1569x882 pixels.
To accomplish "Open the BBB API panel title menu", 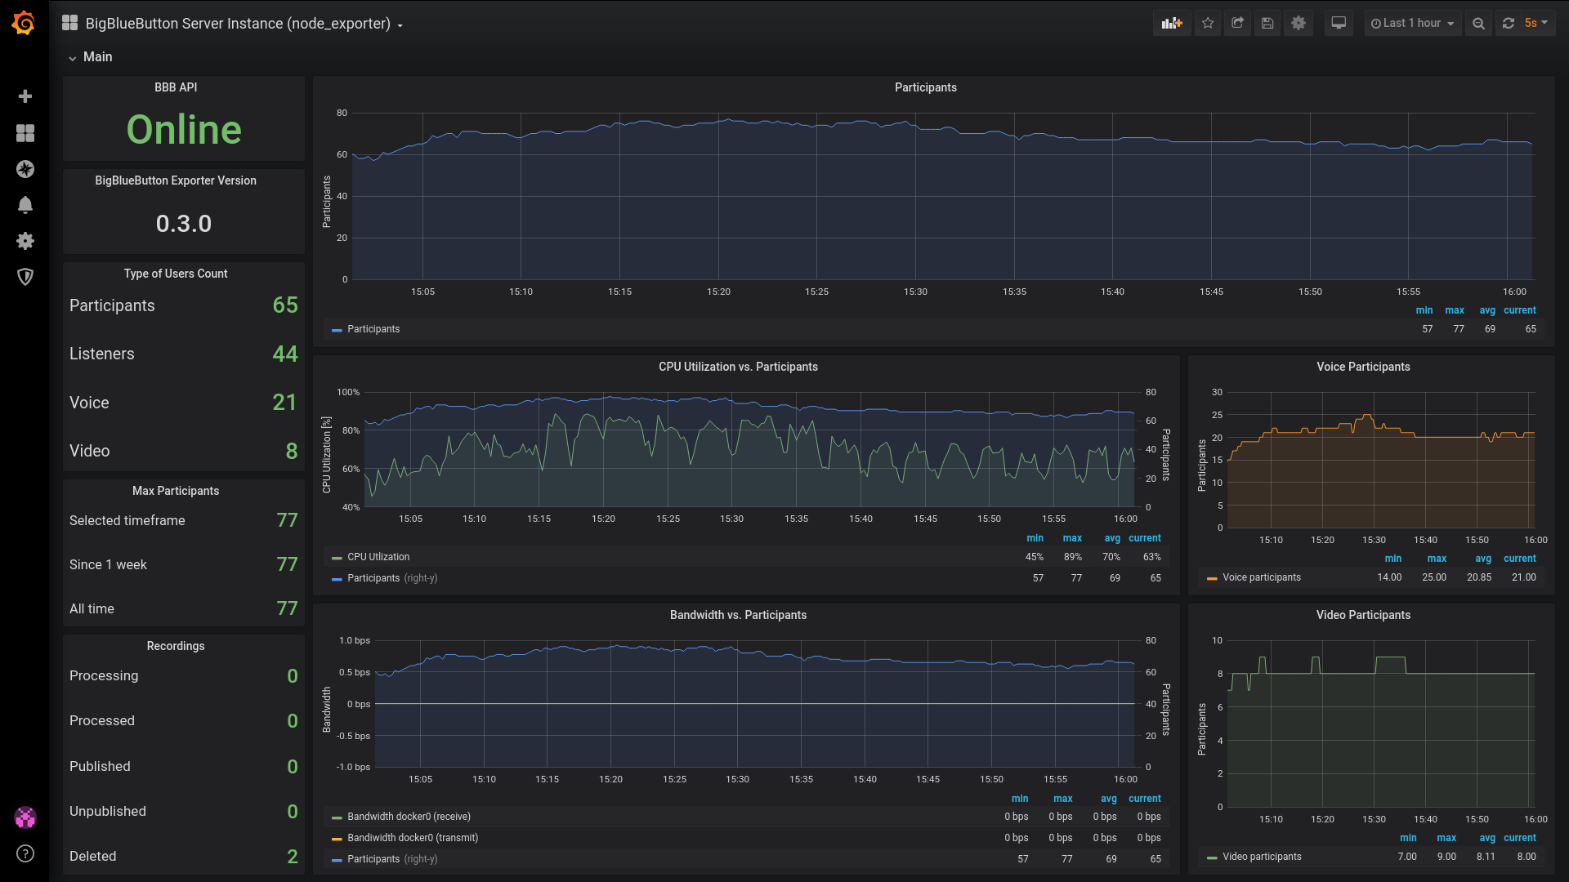I will [176, 87].
